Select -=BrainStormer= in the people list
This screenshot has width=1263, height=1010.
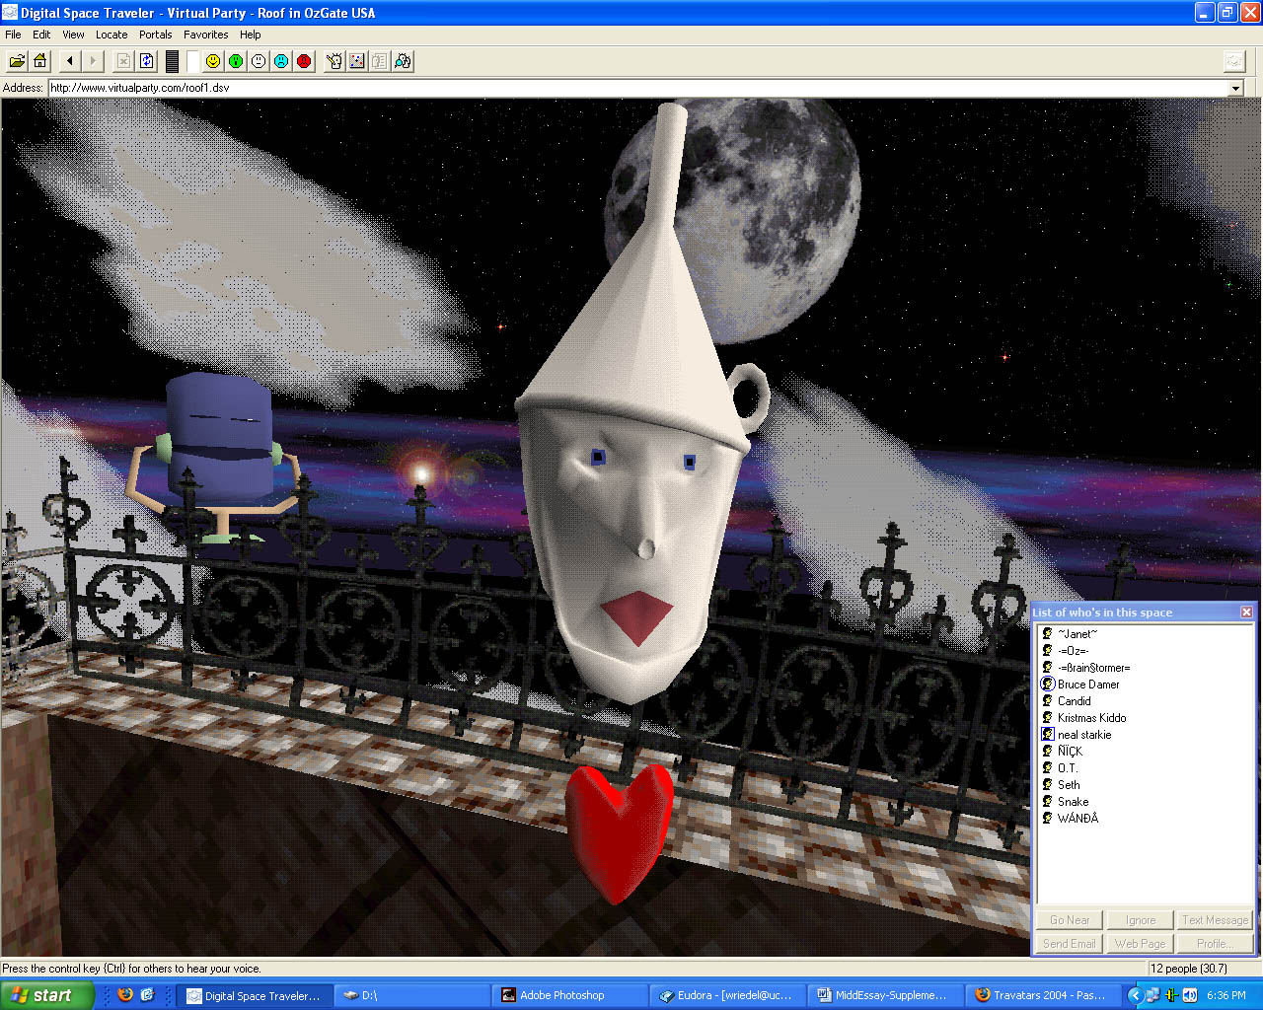[1093, 668]
